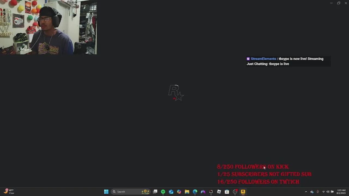Open File Explorer from the taskbar
The image size is (349, 196).
click(187, 192)
